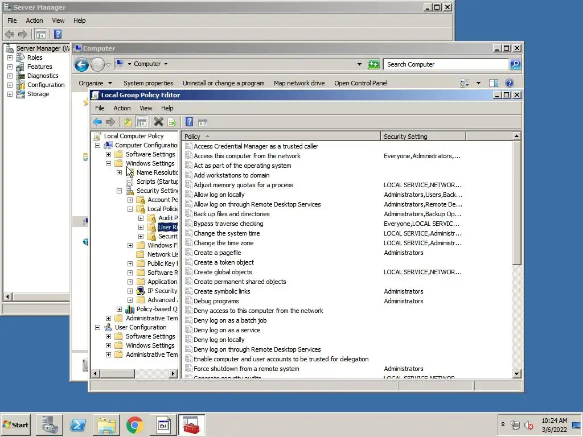This screenshot has width=583, height=437.
Task: Click Refresh icon in Computer address bar
Action: point(373,64)
